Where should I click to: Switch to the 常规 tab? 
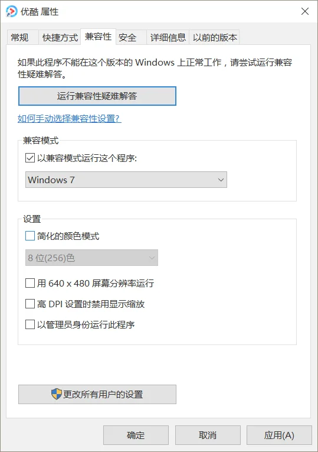pyautogui.click(x=19, y=37)
